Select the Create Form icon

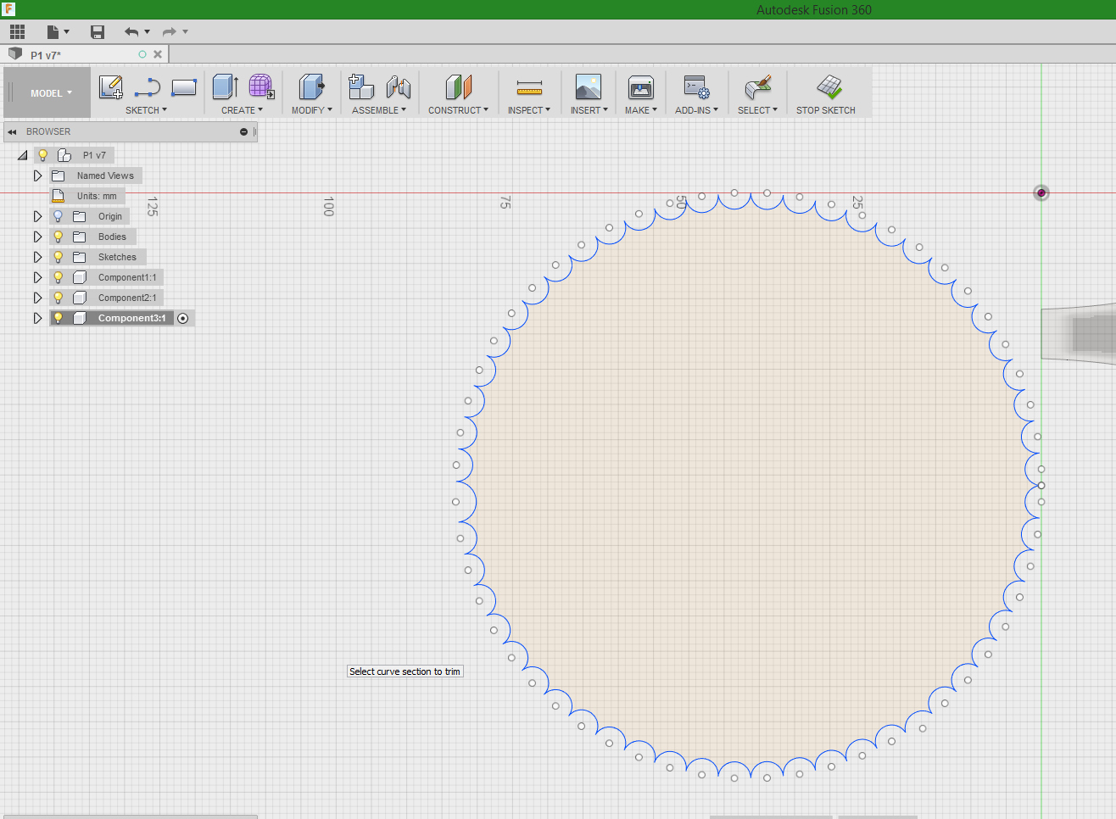coord(261,86)
